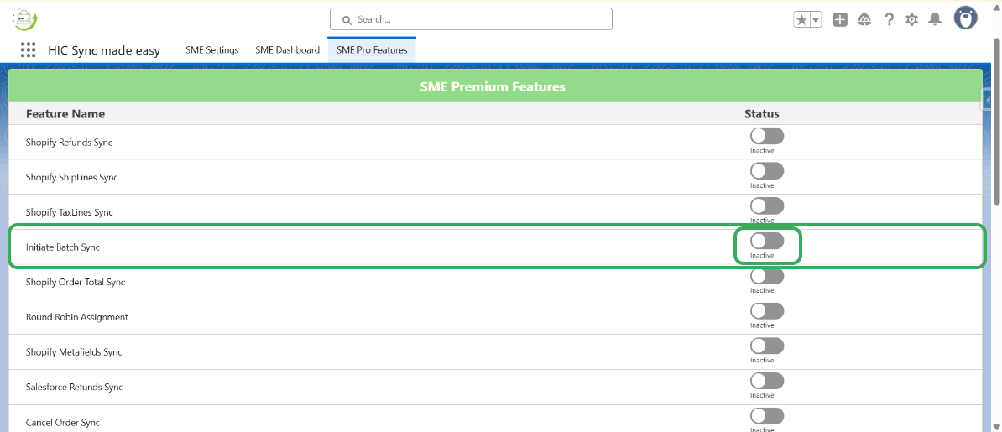
Task: Select the SME Pro Features tab
Action: [x=372, y=50]
